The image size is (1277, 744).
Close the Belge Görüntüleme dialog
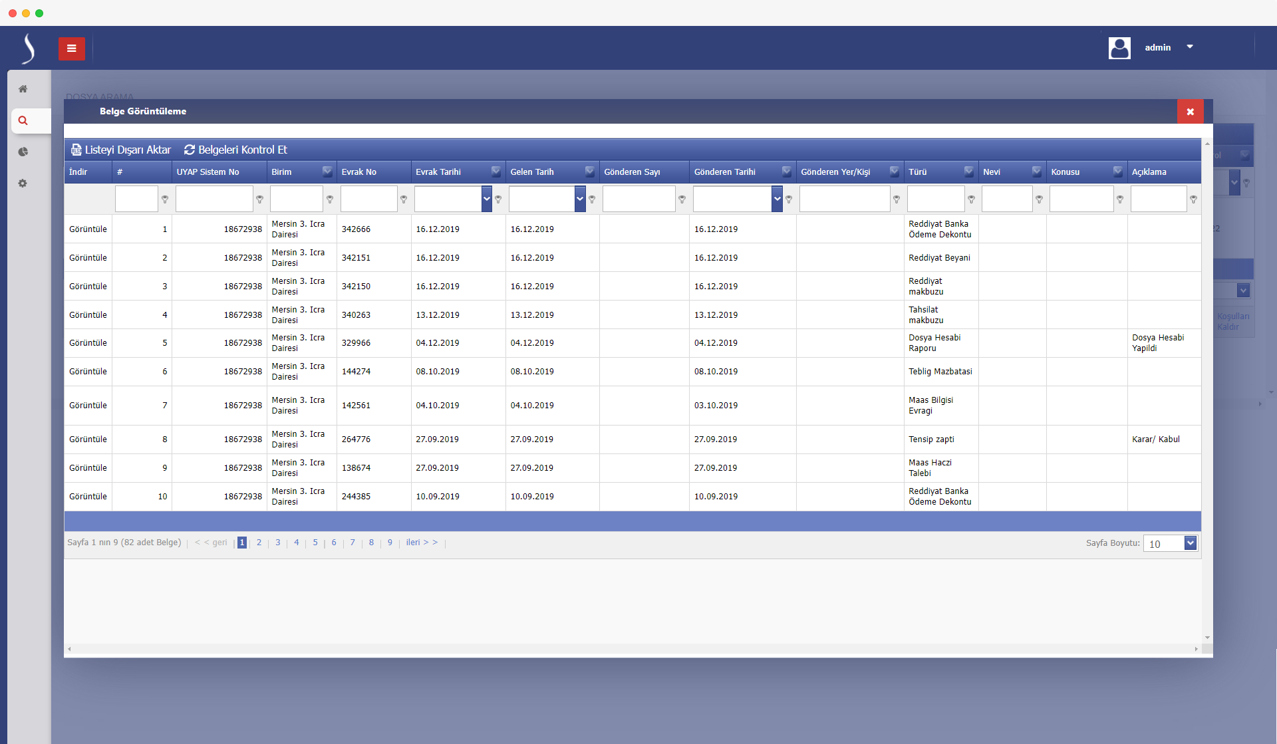tap(1190, 112)
